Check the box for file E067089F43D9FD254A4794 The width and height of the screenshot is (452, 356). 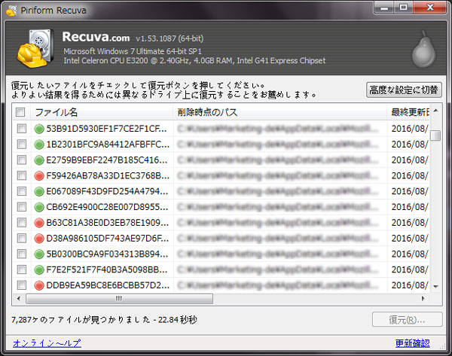(22, 191)
